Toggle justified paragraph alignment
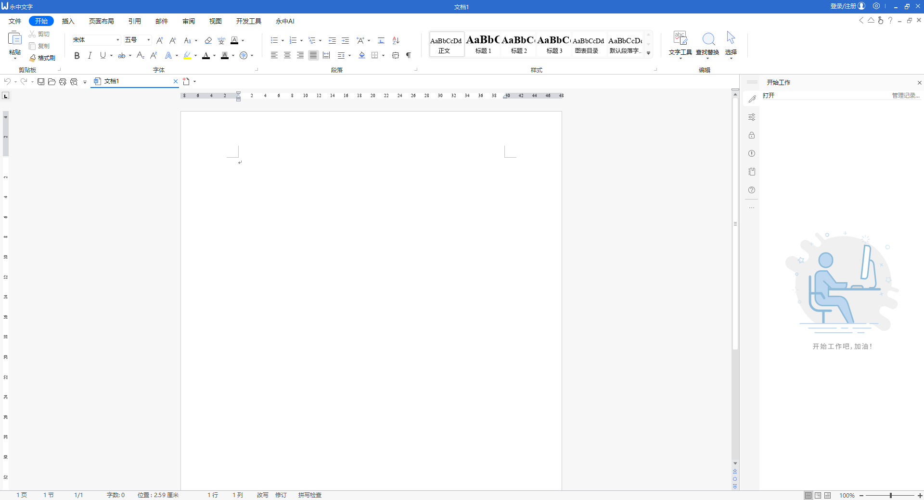 [313, 55]
